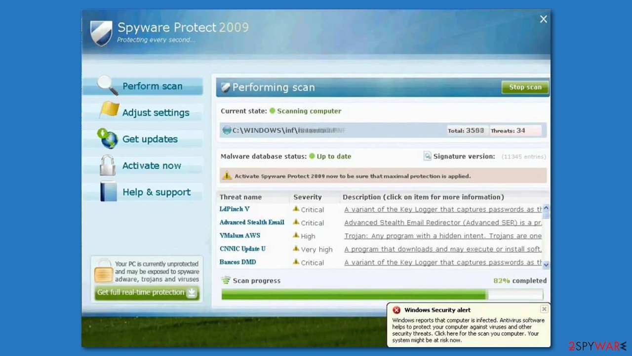
Task: Click the CNNIC Update U severity icon
Action: 296,249
